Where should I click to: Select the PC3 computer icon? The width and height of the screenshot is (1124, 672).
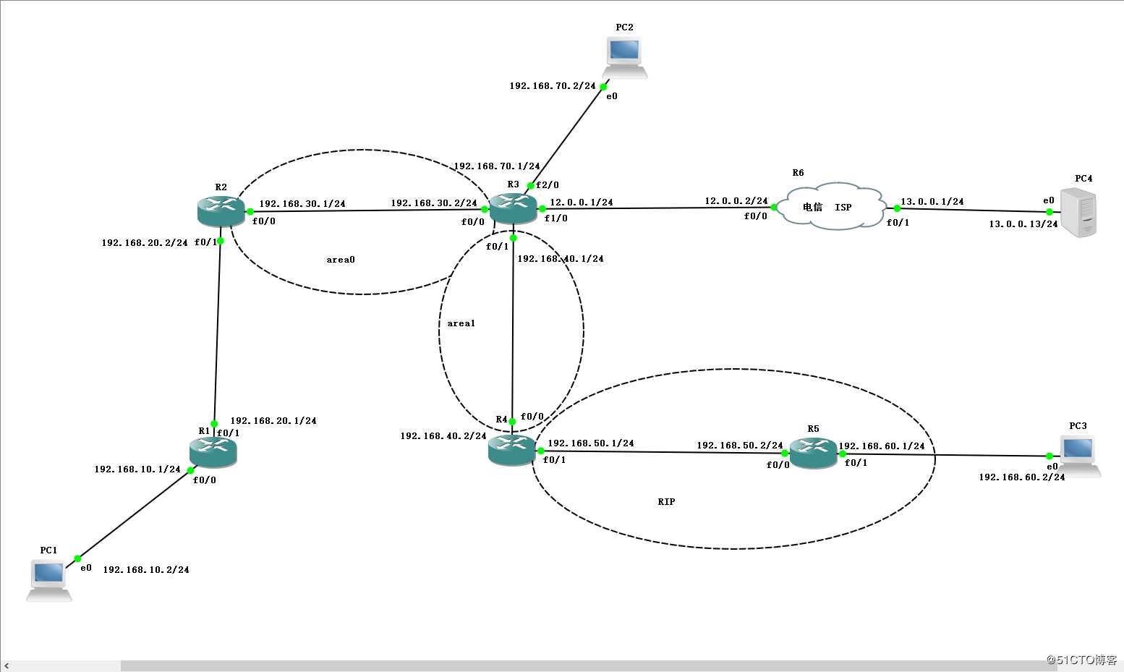point(1078,456)
